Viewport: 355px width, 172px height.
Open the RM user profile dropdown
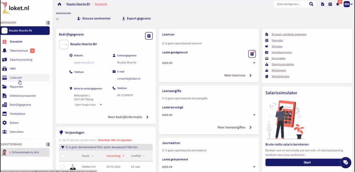(348, 4)
